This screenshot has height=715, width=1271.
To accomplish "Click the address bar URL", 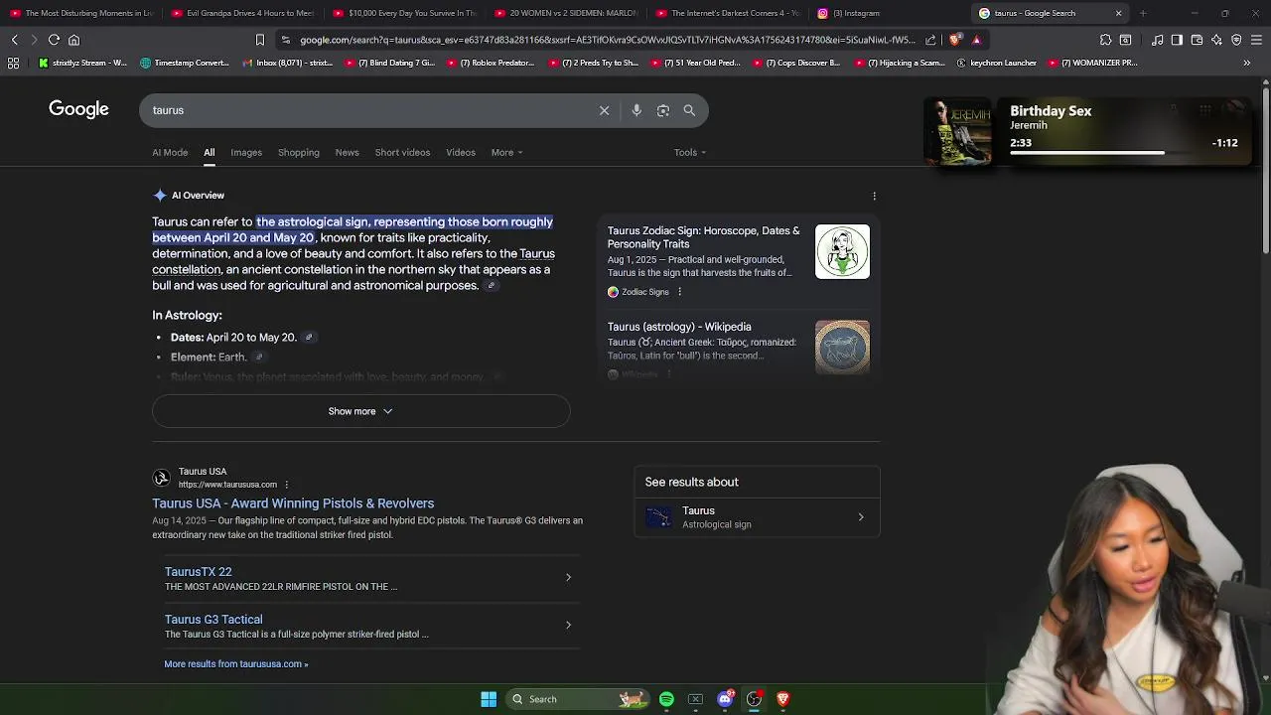I will tap(608, 40).
